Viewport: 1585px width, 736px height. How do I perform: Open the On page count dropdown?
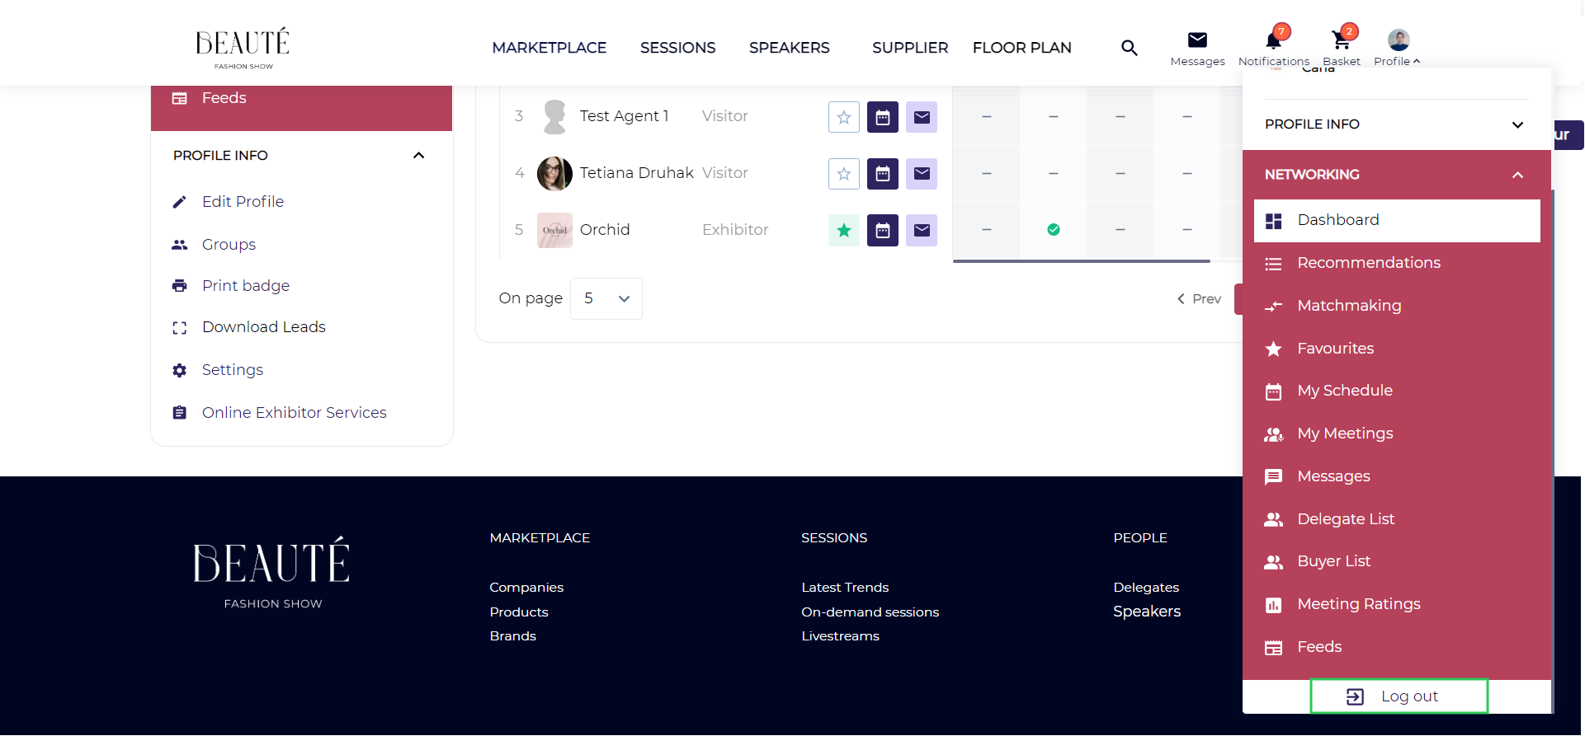pos(606,298)
